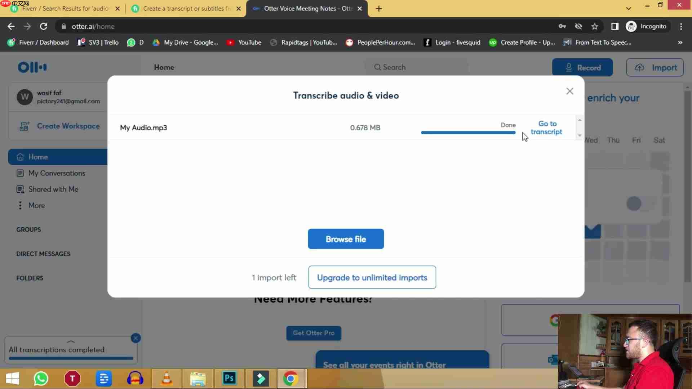
Task: Open VLC media player from taskbar
Action: 167,379
